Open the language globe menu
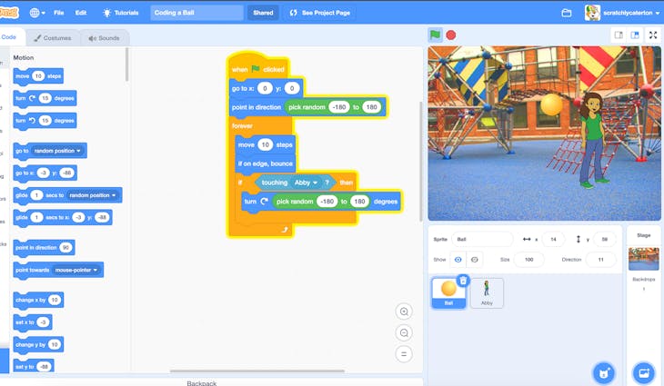The image size is (664, 386). [37, 13]
